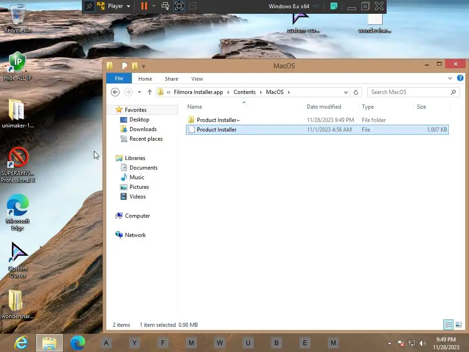This screenshot has height=352, width=469.
Task: Expand chevron after Contents breadcrumb
Action: pos(261,92)
